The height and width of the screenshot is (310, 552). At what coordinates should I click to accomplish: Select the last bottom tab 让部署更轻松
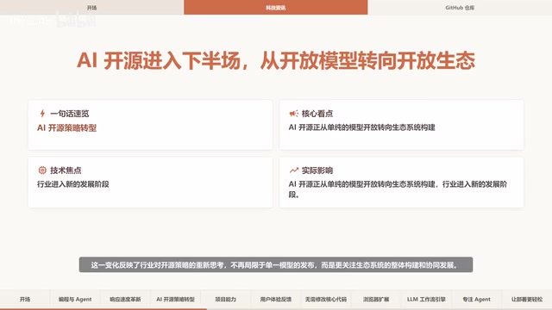click(x=527, y=299)
